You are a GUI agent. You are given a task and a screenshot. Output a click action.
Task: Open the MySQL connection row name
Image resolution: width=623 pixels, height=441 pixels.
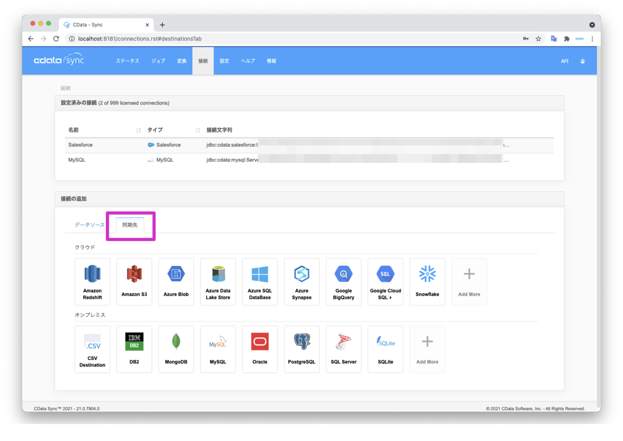(x=77, y=160)
